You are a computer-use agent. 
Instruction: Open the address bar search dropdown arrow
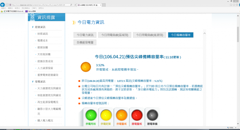click(73, 5)
